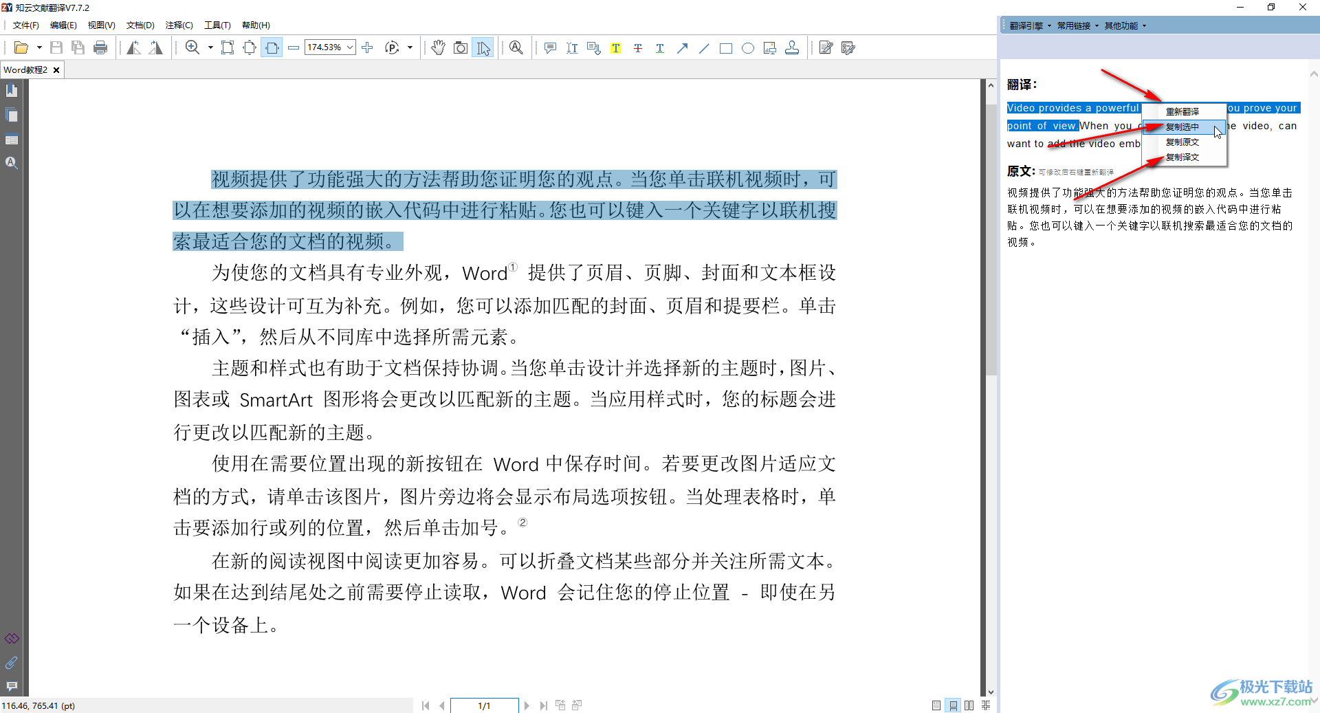
Task: Open the comments panel at sidebar bottom
Action: 12,686
